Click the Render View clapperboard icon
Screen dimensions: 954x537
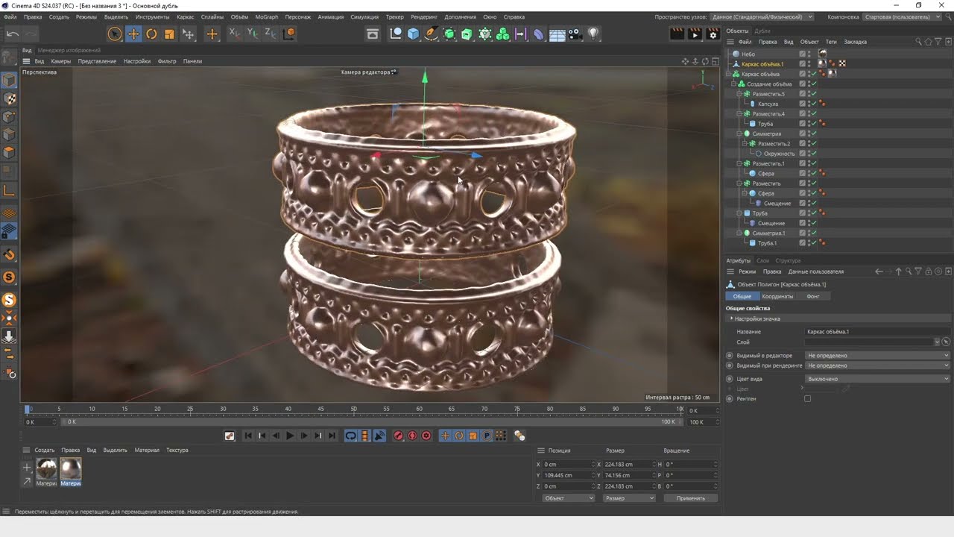(677, 34)
